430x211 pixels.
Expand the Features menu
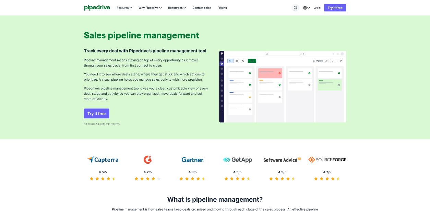point(124,8)
